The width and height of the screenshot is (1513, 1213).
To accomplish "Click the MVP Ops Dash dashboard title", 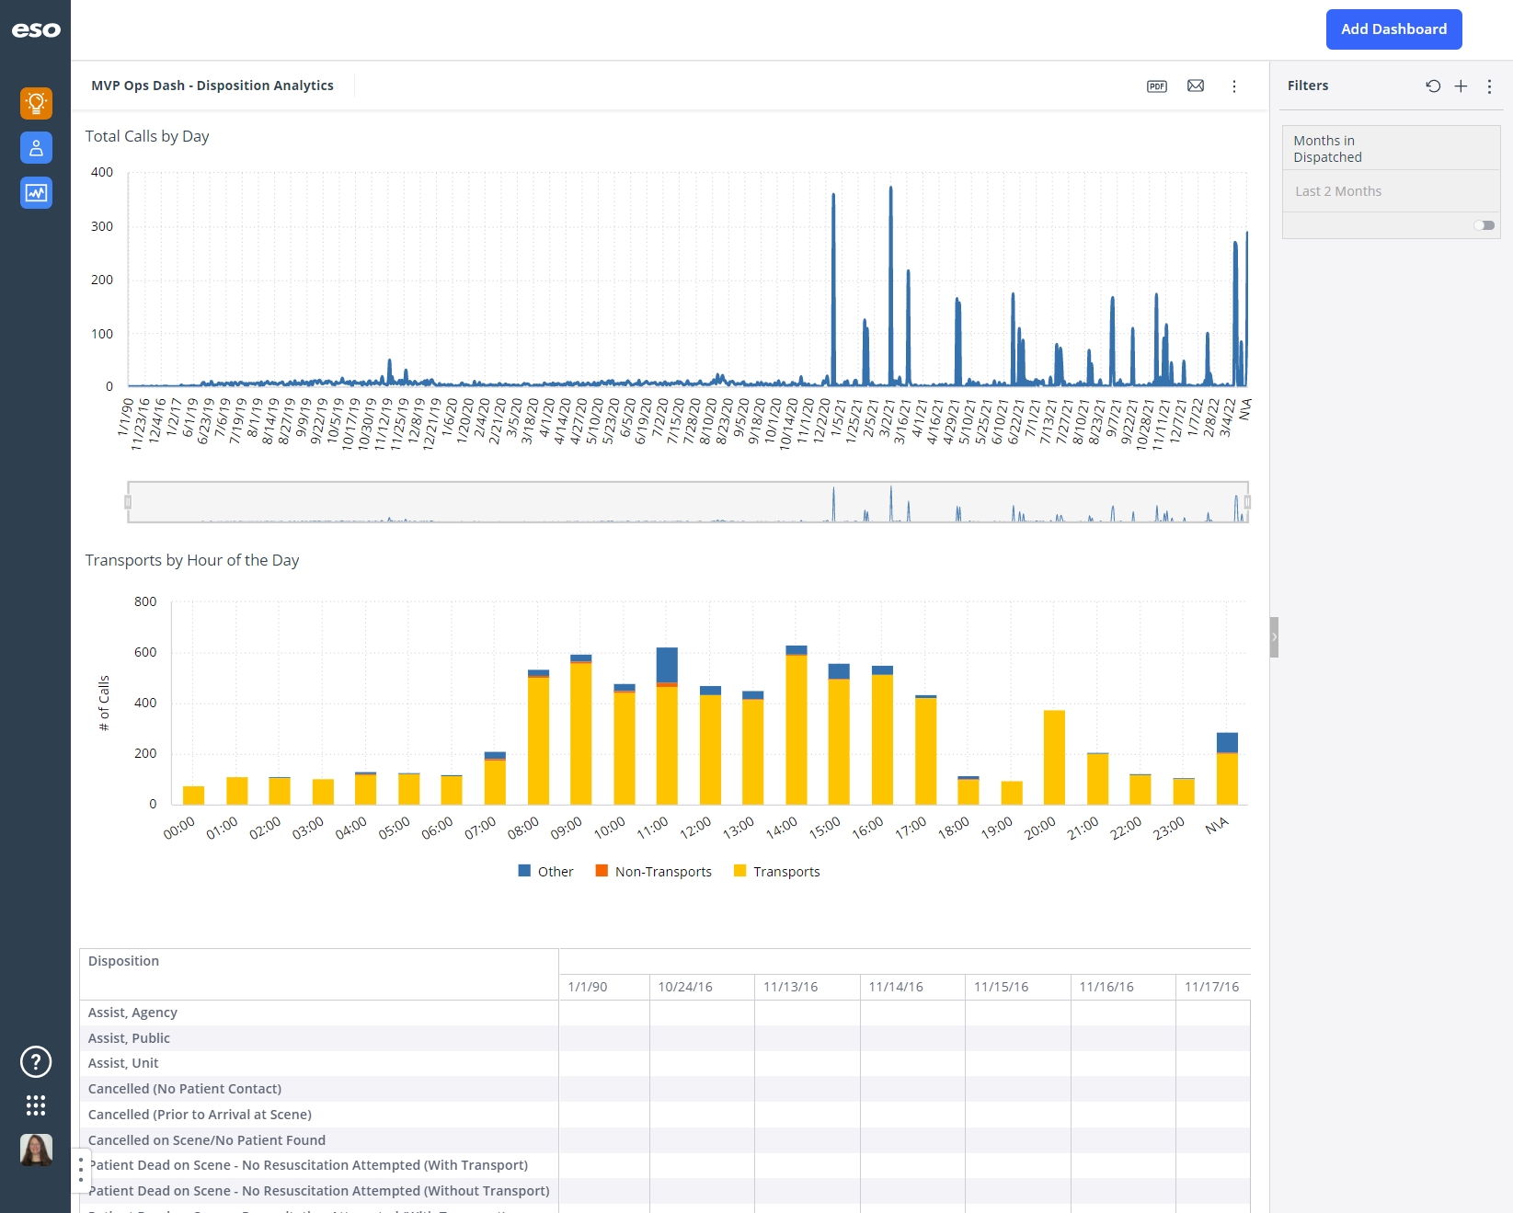I will 212,85.
